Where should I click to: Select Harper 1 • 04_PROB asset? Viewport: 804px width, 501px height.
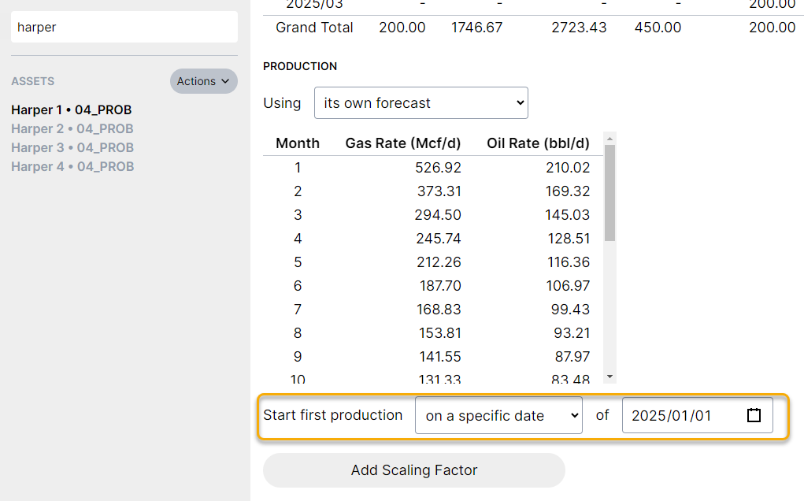72,109
